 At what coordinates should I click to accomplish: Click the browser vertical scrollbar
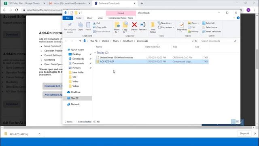[x=257, y=59]
